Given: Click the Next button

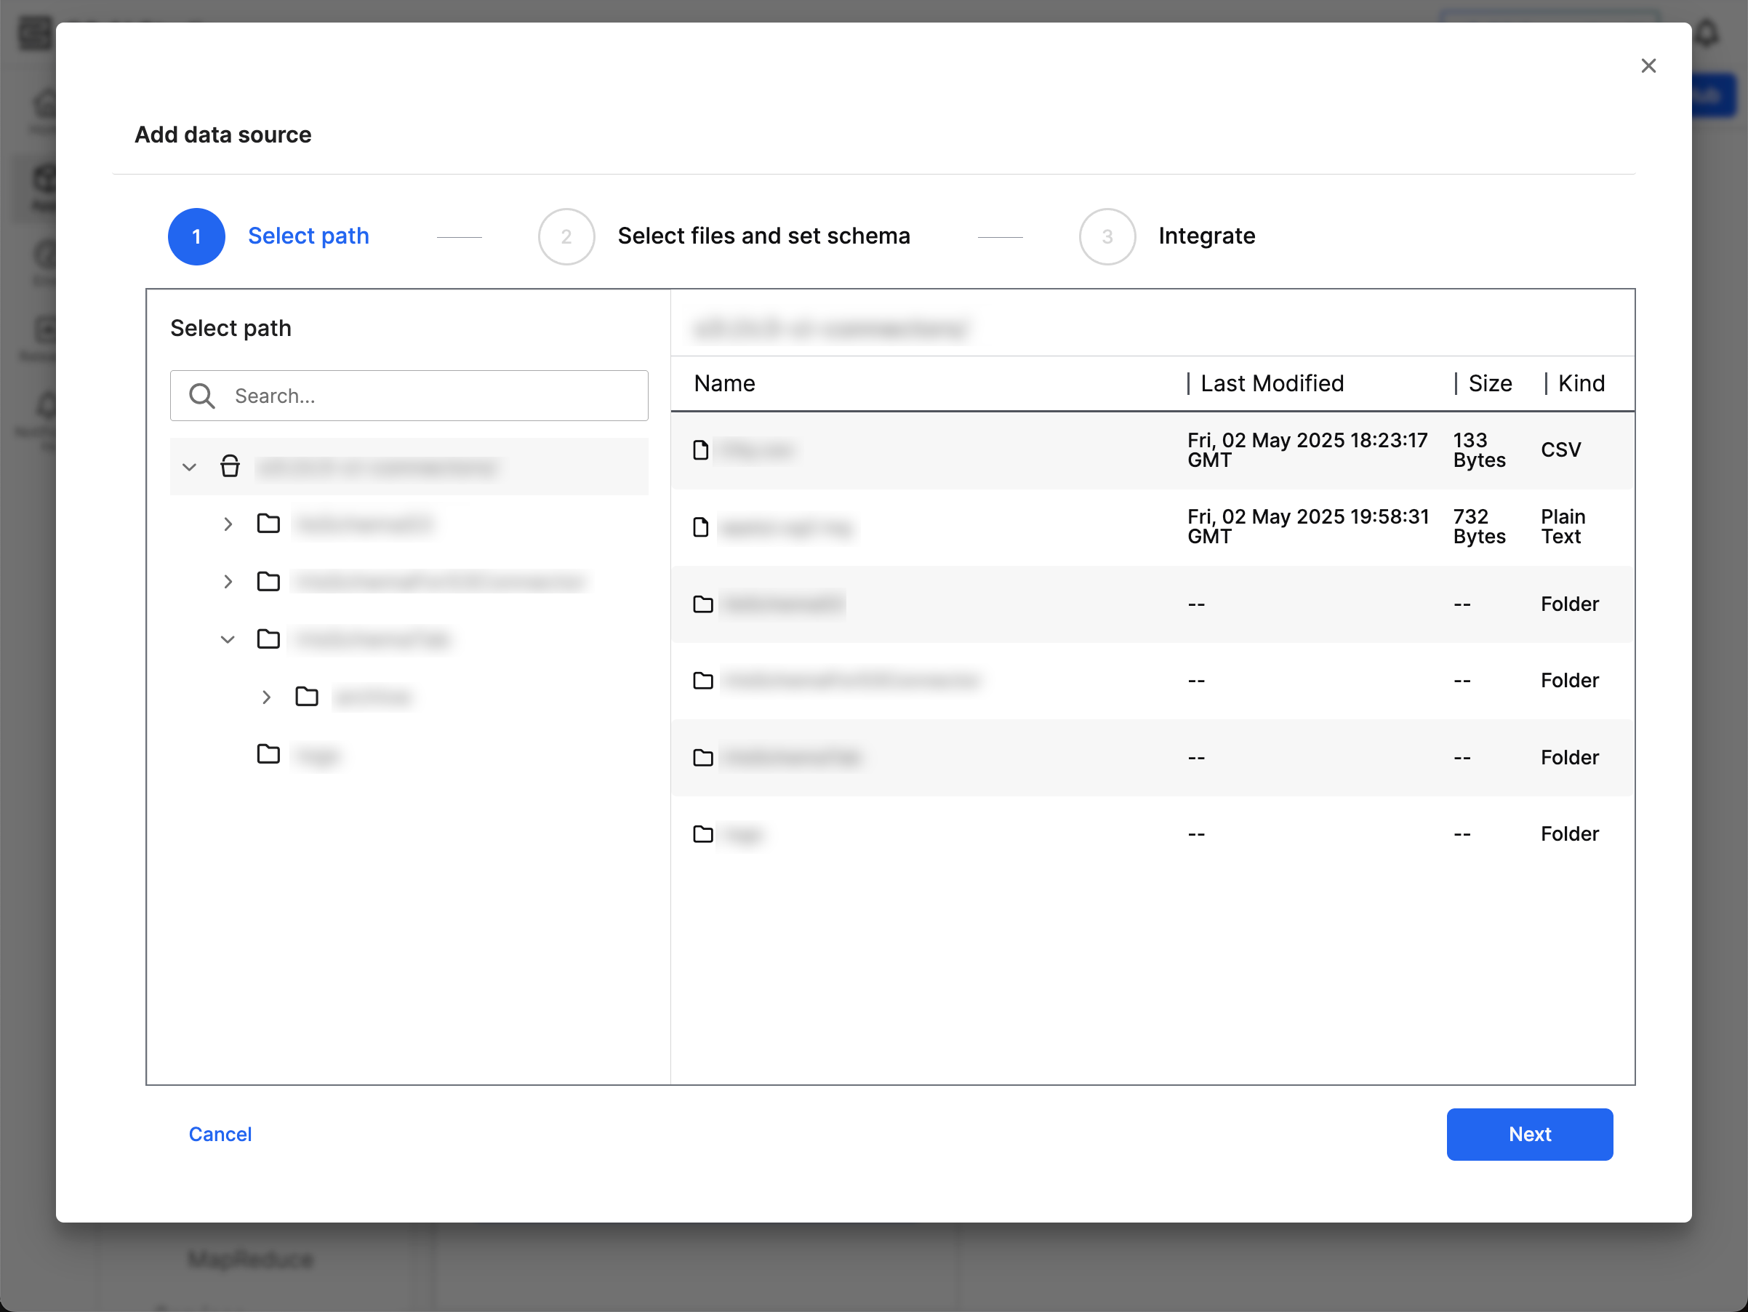Looking at the screenshot, I should coord(1528,1134).
